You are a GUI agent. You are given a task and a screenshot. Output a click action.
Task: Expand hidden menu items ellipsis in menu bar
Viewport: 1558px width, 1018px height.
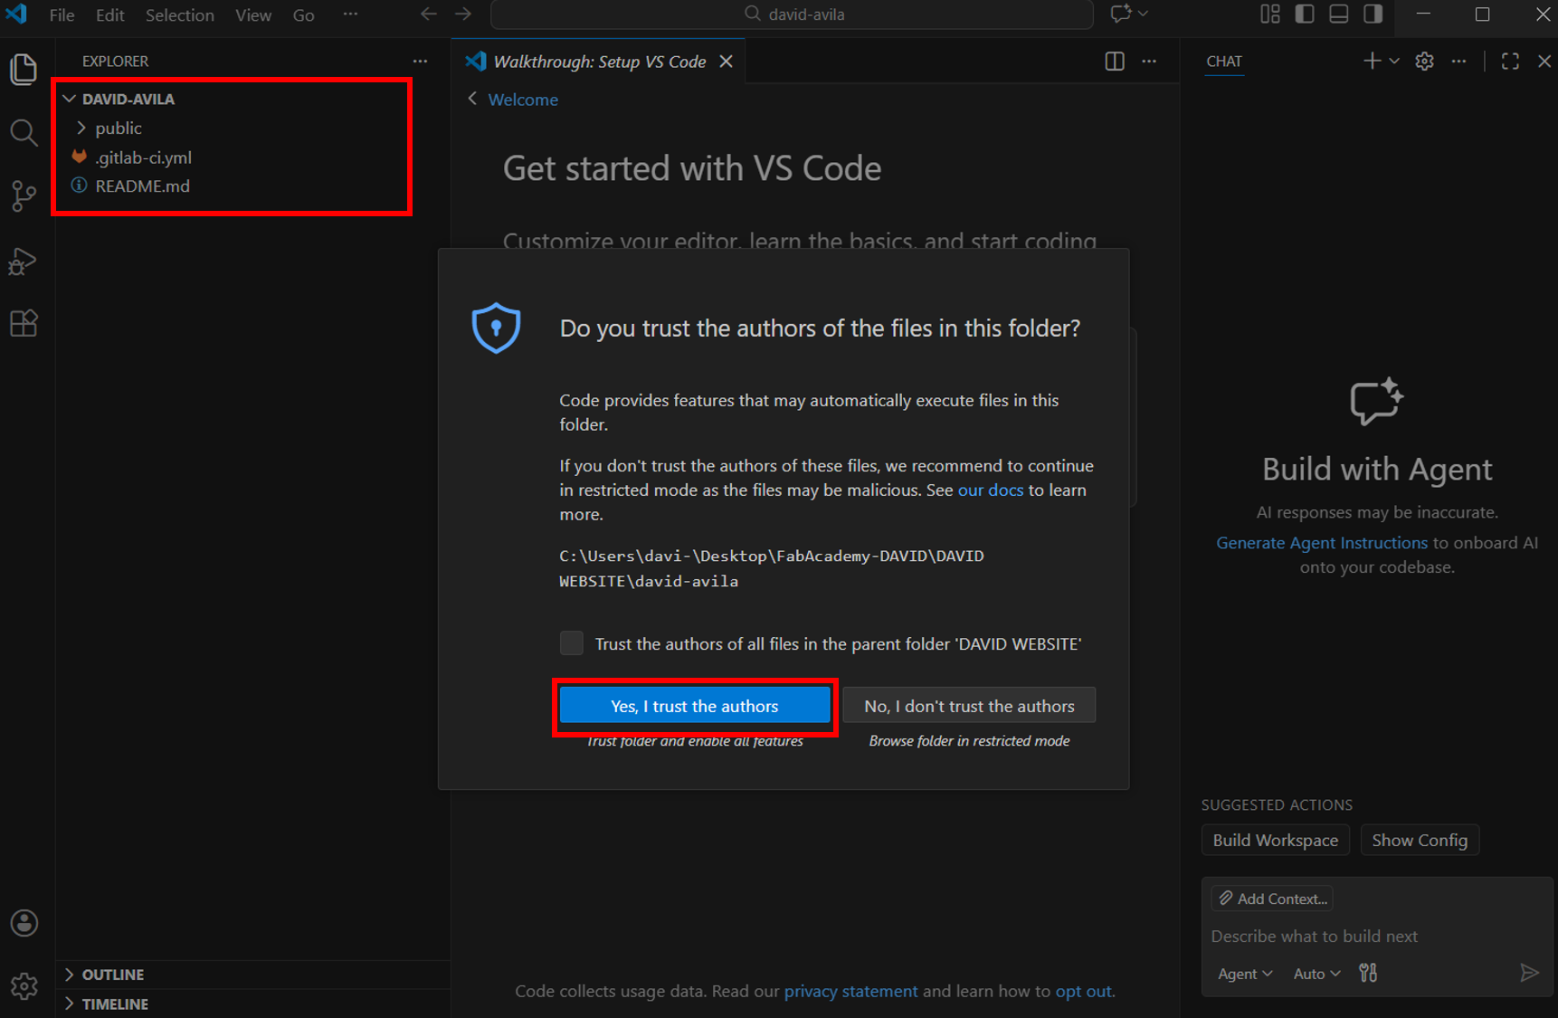pyautogui.click(x=350, y=14)
